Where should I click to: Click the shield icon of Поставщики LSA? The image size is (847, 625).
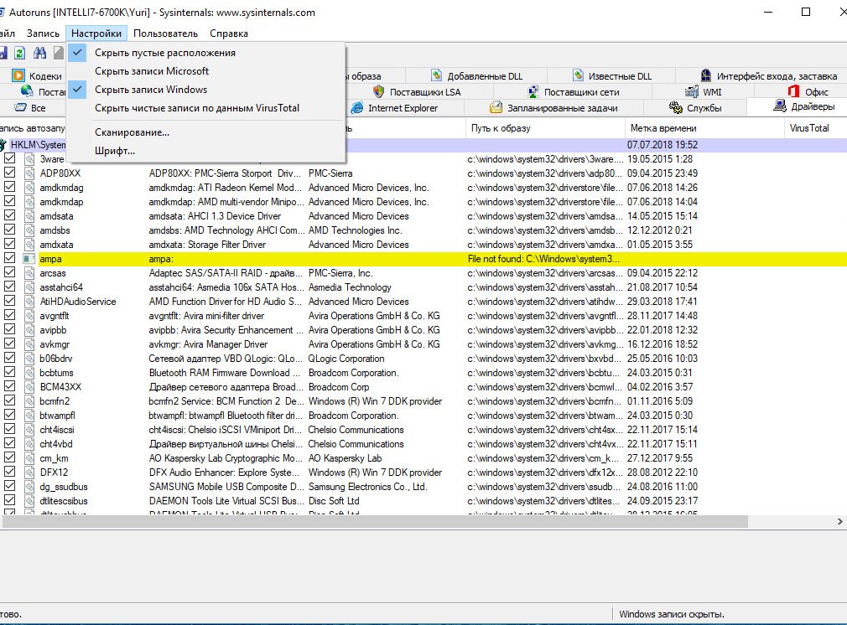click(378, 92)
